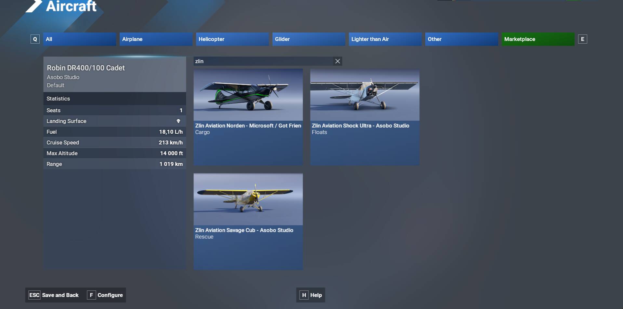This screenshot has height=309, width=623.
Task: Clear the zlin search with the X icon
Action: click(338, 61)
